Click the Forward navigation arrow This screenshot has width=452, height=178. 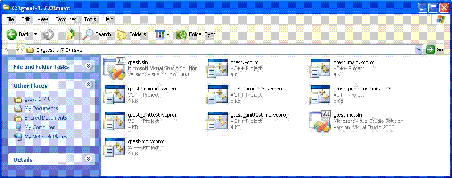tap(49, 34)
